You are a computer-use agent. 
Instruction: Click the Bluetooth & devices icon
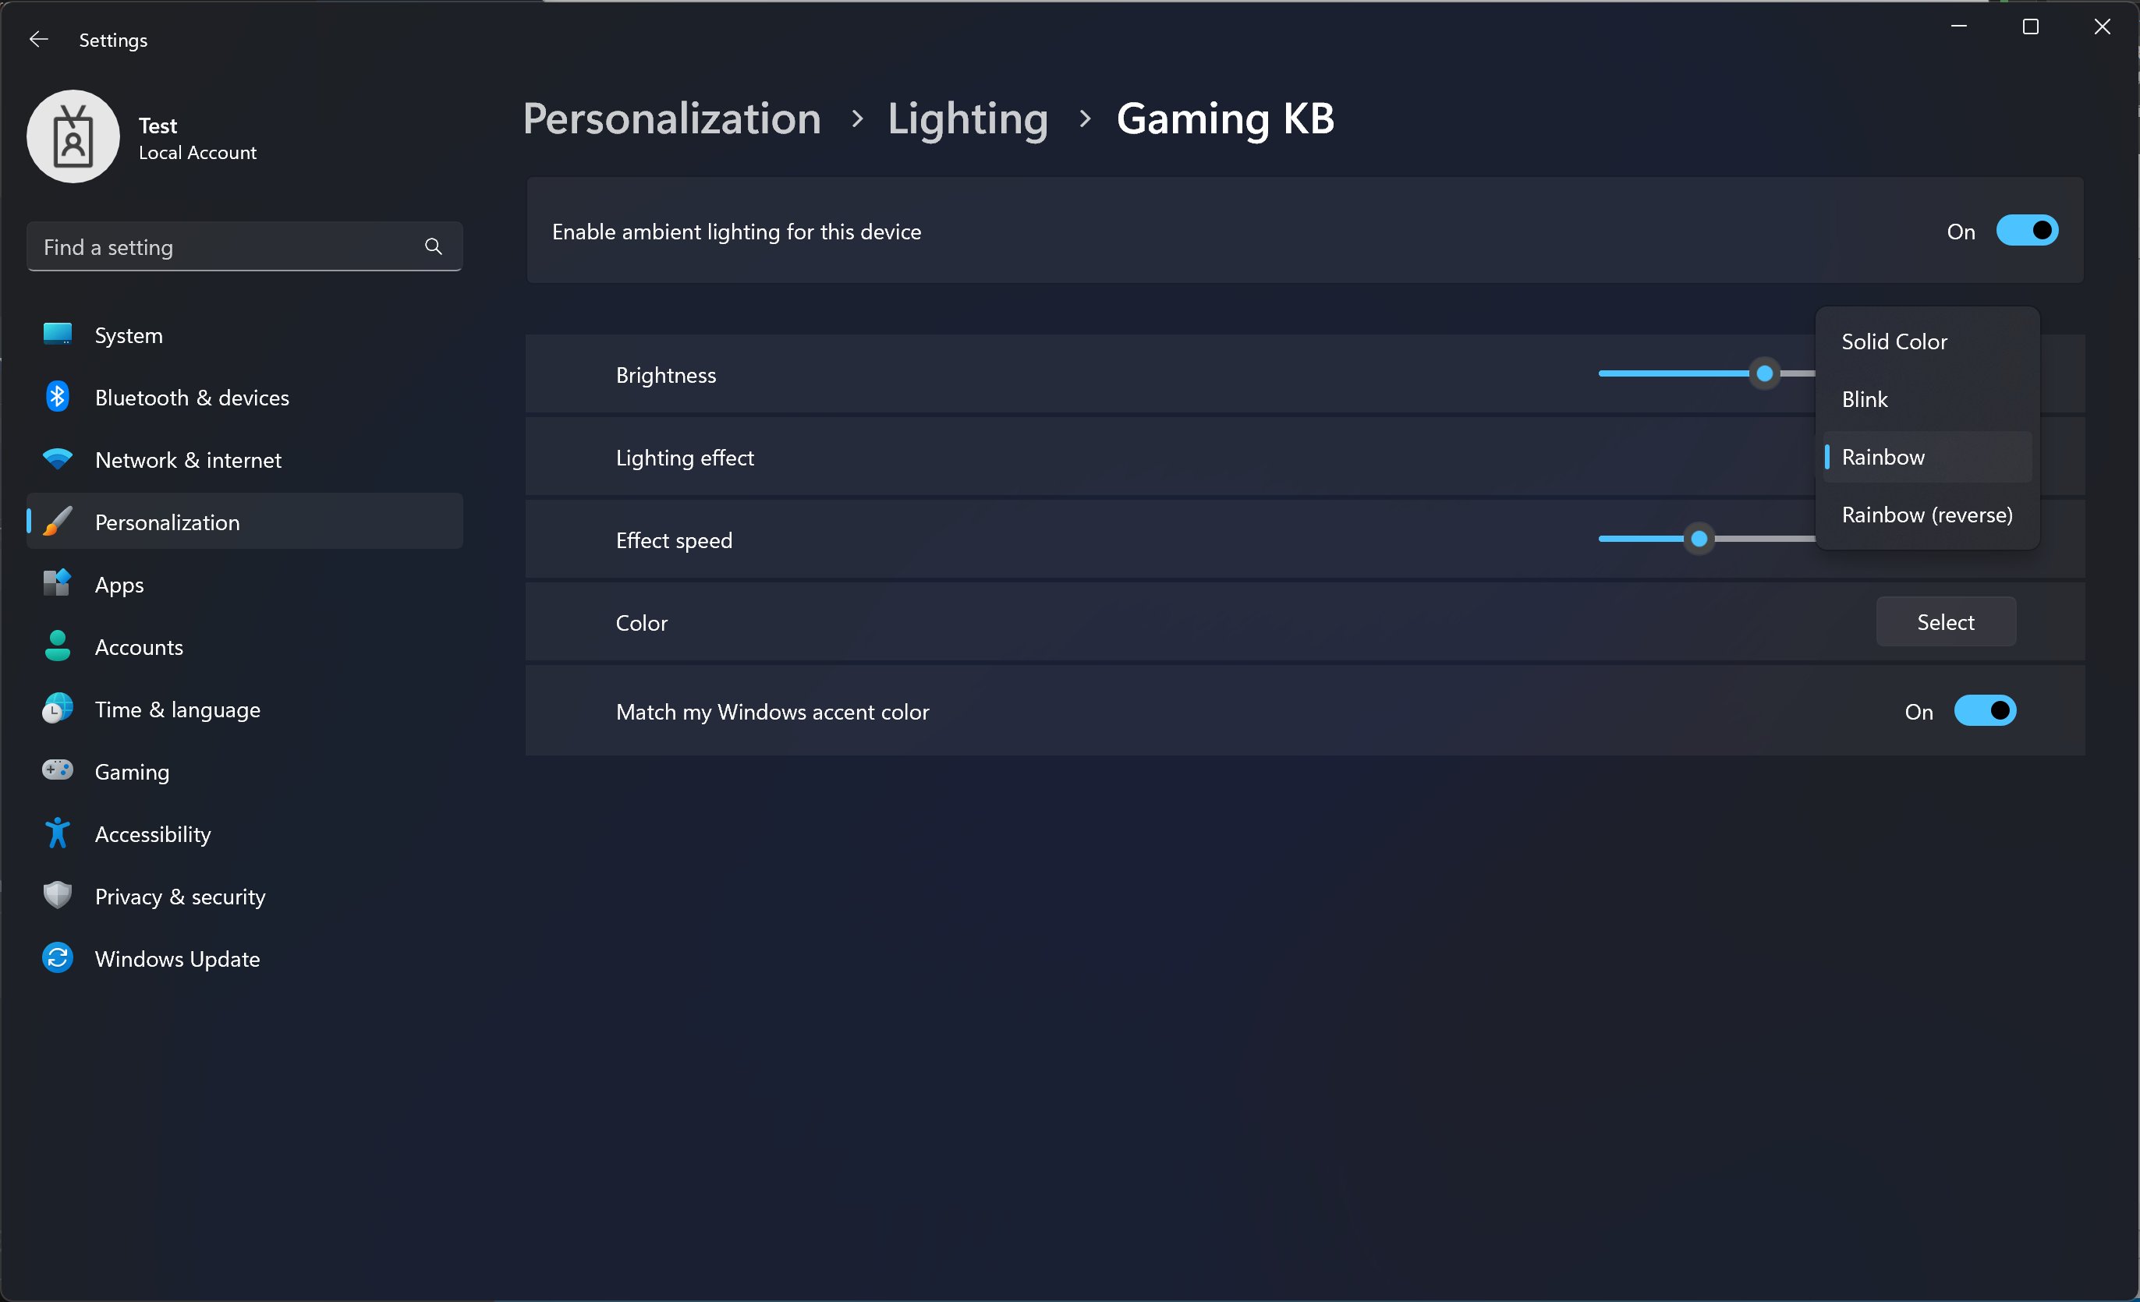[58, 396]
